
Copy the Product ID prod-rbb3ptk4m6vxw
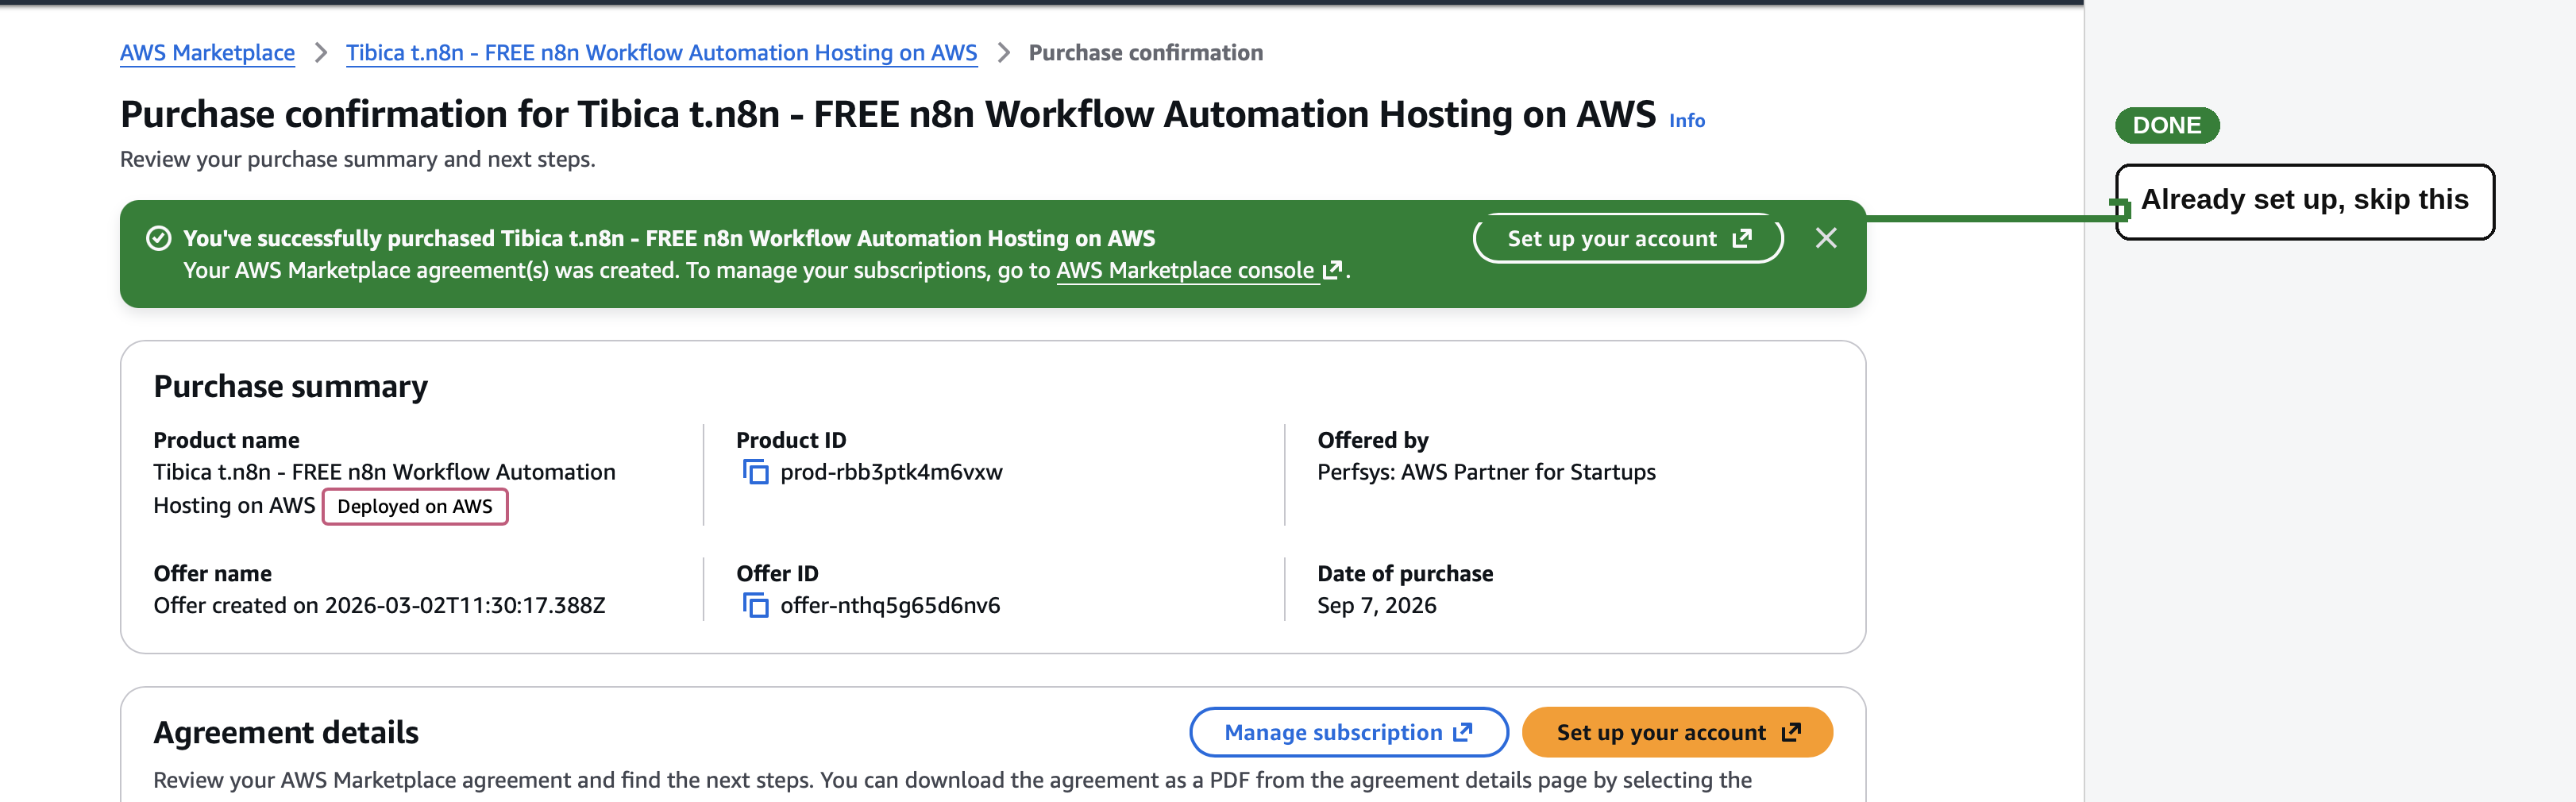(755, 472)
